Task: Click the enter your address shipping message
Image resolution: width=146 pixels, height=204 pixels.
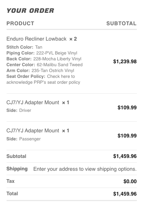Action: click(x=85, y=169)
